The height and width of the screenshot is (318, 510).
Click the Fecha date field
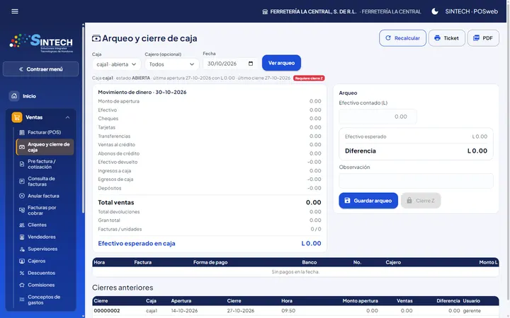(230, 64)
